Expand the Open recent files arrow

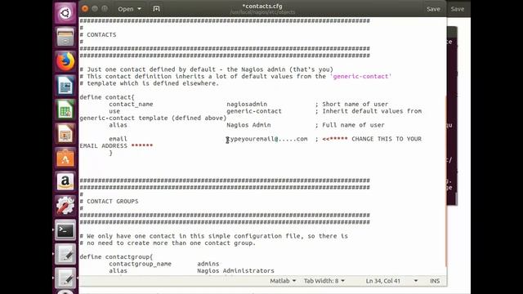[140, 9]
